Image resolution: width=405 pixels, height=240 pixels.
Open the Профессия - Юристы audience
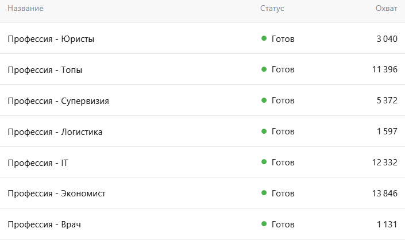tap(51, 39)
